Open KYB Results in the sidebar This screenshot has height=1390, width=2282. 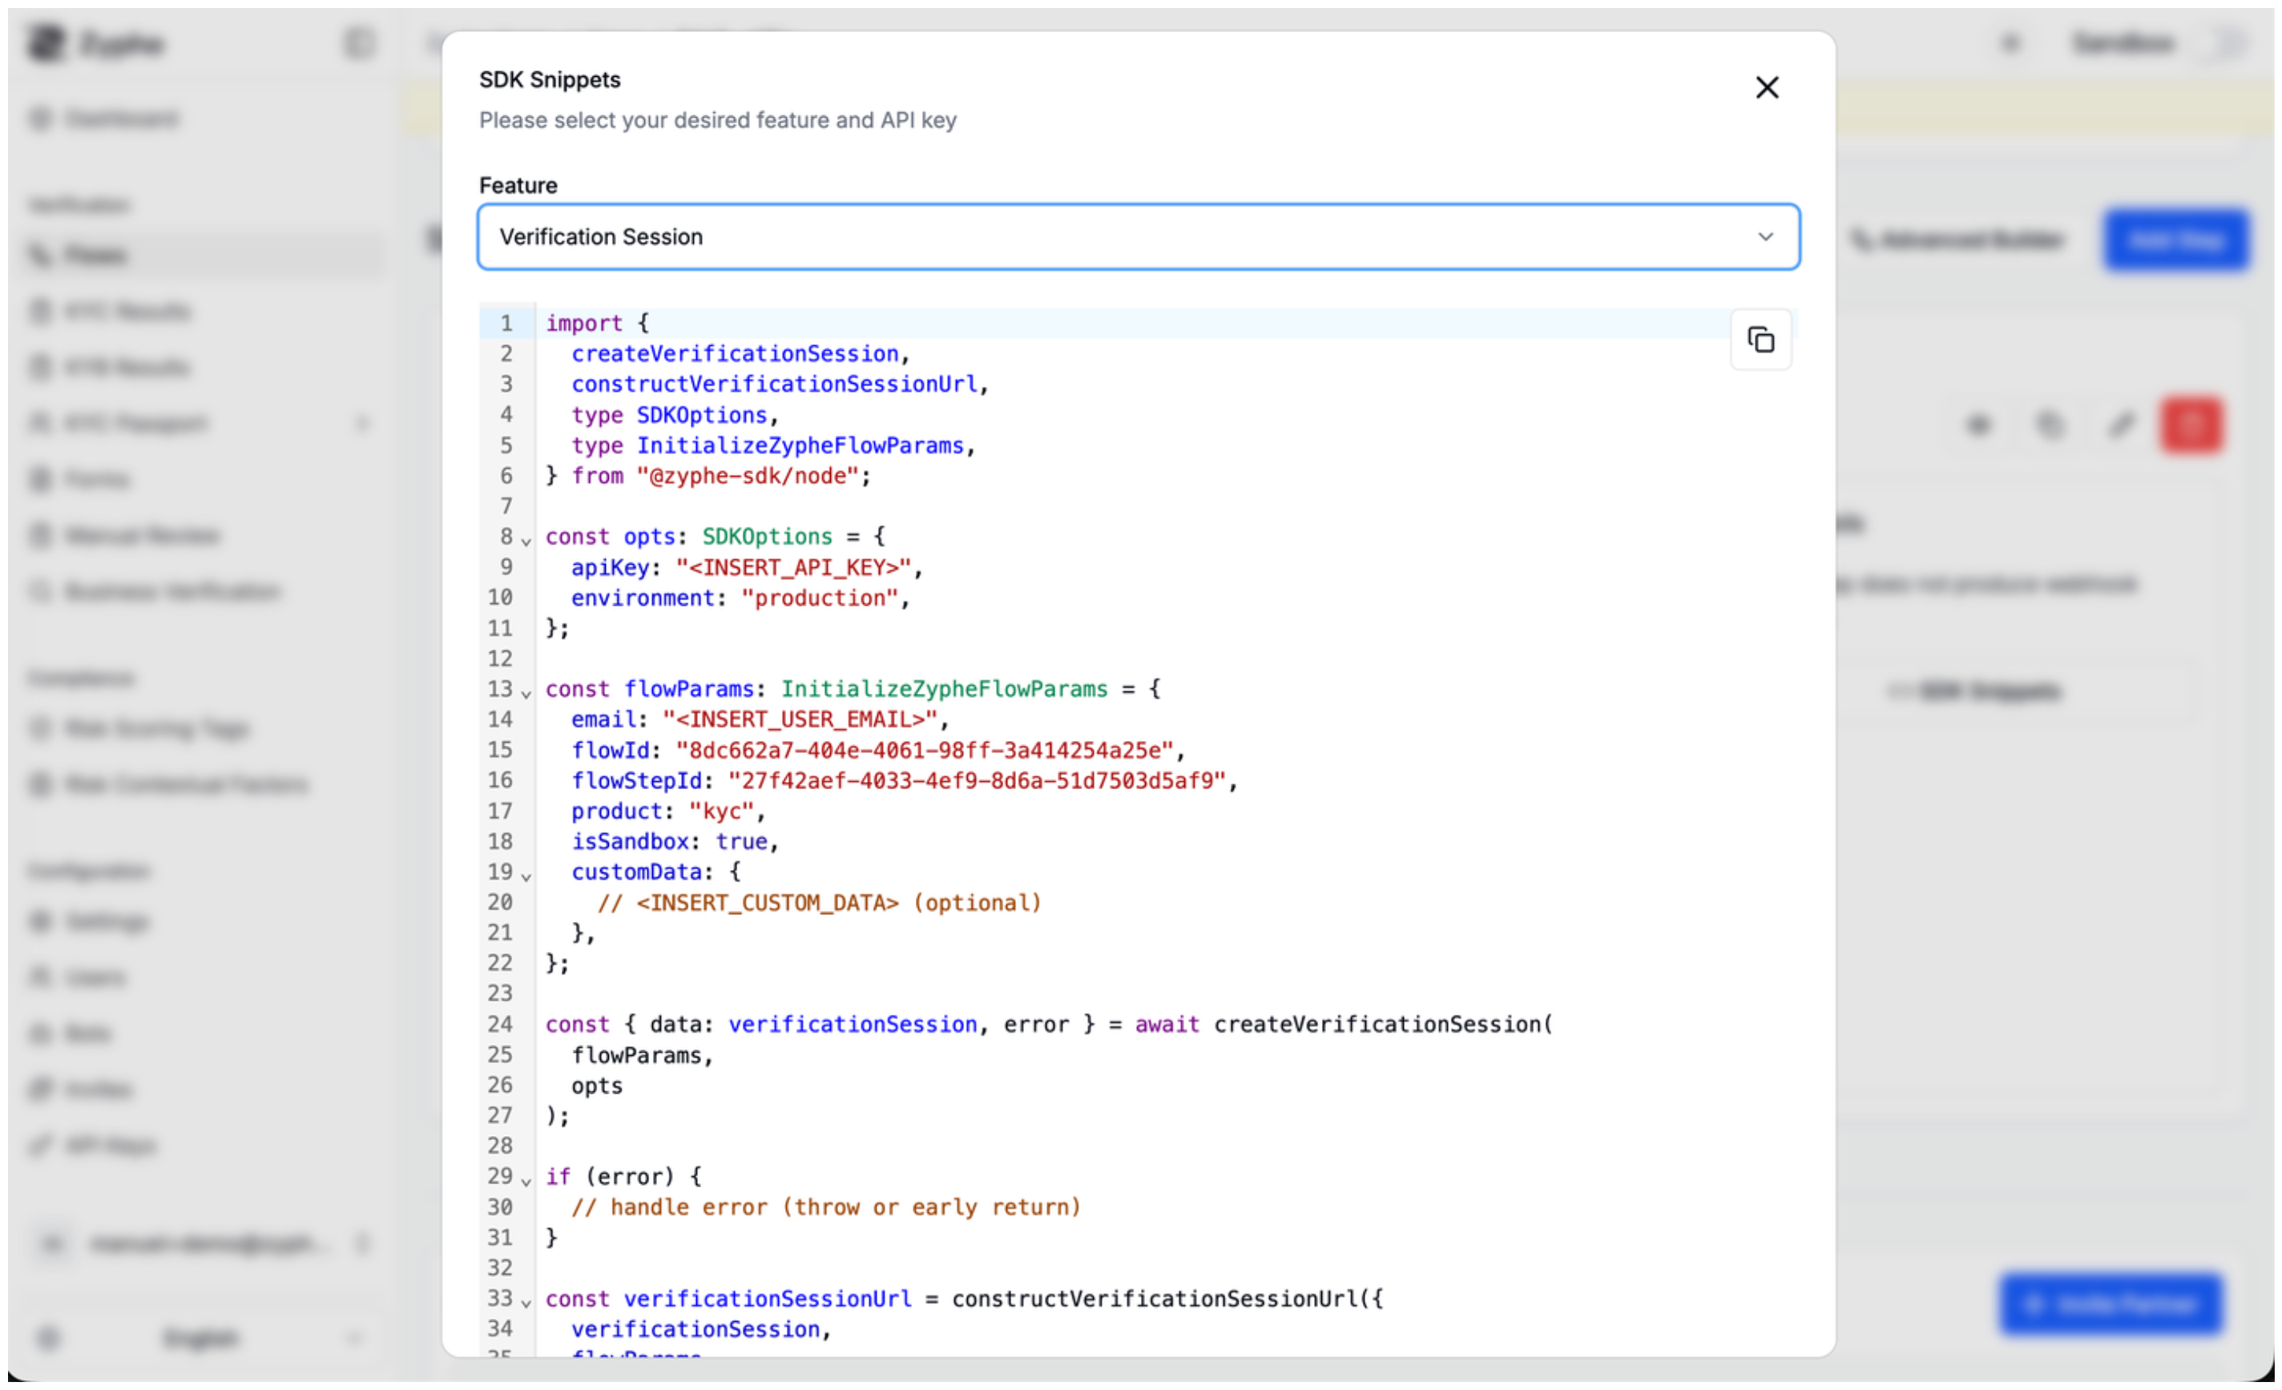click(x=127, y=368)
